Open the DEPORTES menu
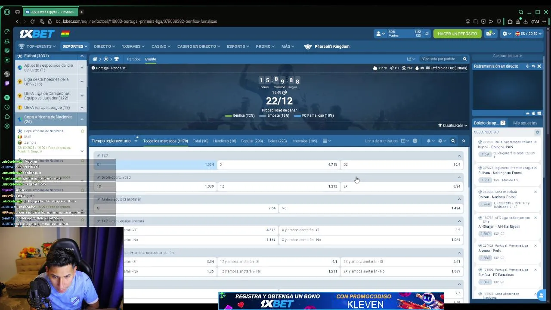This screenshot has width=551, height=310. [75, 46]
